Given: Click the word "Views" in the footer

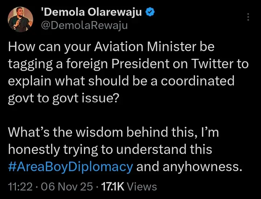Looking at the screenshot, I should coord(142,187).
